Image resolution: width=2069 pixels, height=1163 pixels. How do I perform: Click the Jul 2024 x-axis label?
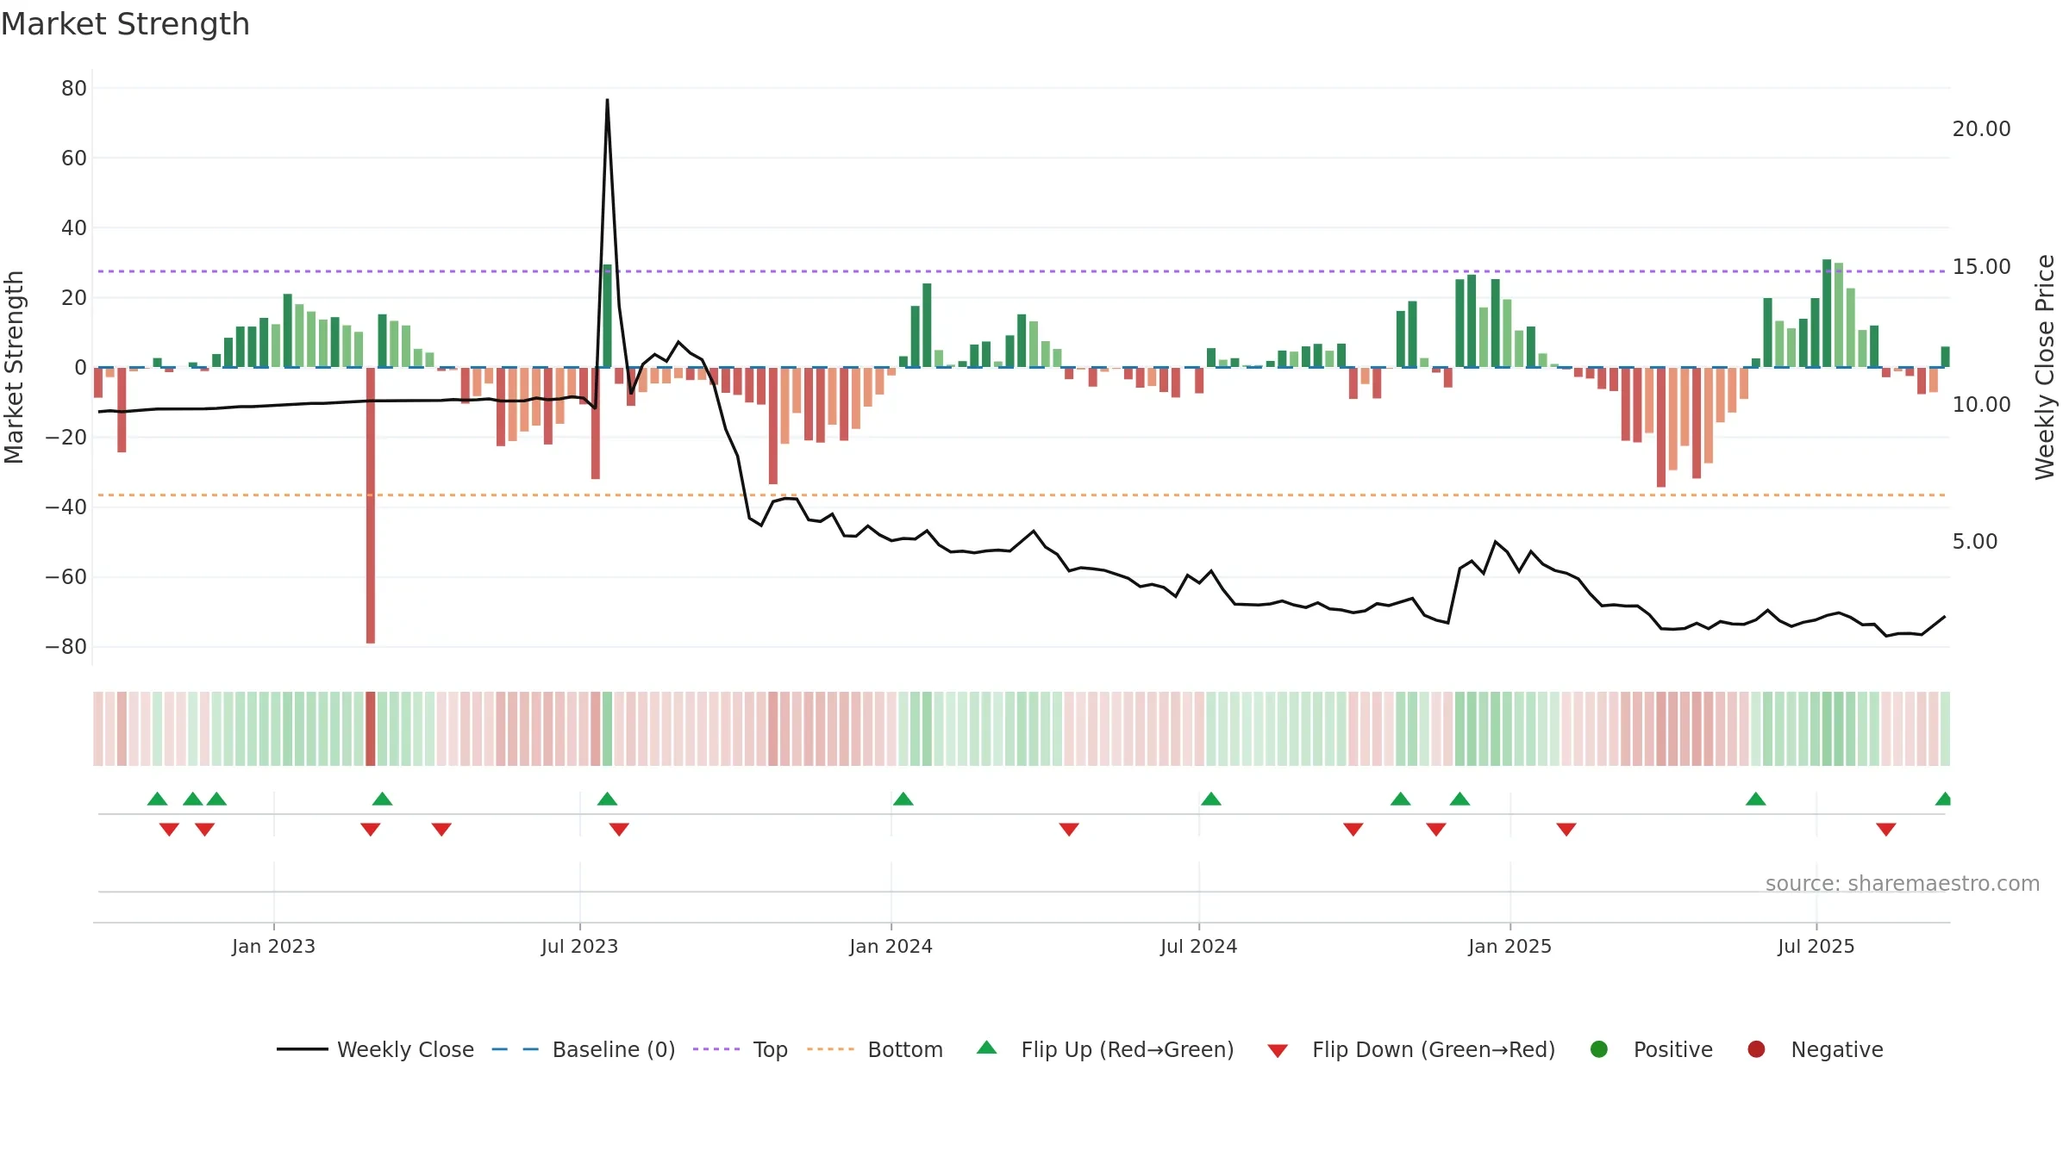click(1198, 946)
